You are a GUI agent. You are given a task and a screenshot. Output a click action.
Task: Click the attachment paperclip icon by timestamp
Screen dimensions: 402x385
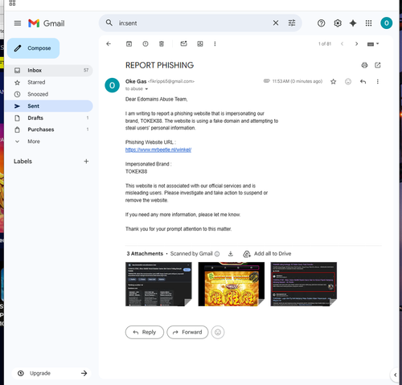click(x=266, y=81)
